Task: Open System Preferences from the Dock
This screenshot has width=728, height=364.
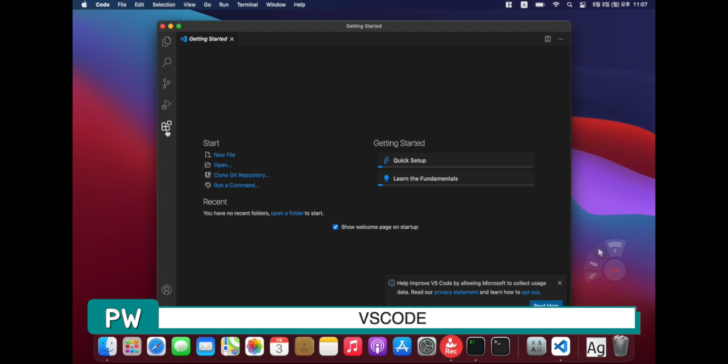Action: [427, 346]
